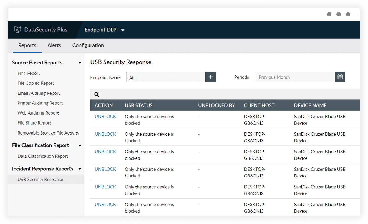Click UNBLOCK on the first table row
Screen dimensions: 368x224
coord(105,116)
